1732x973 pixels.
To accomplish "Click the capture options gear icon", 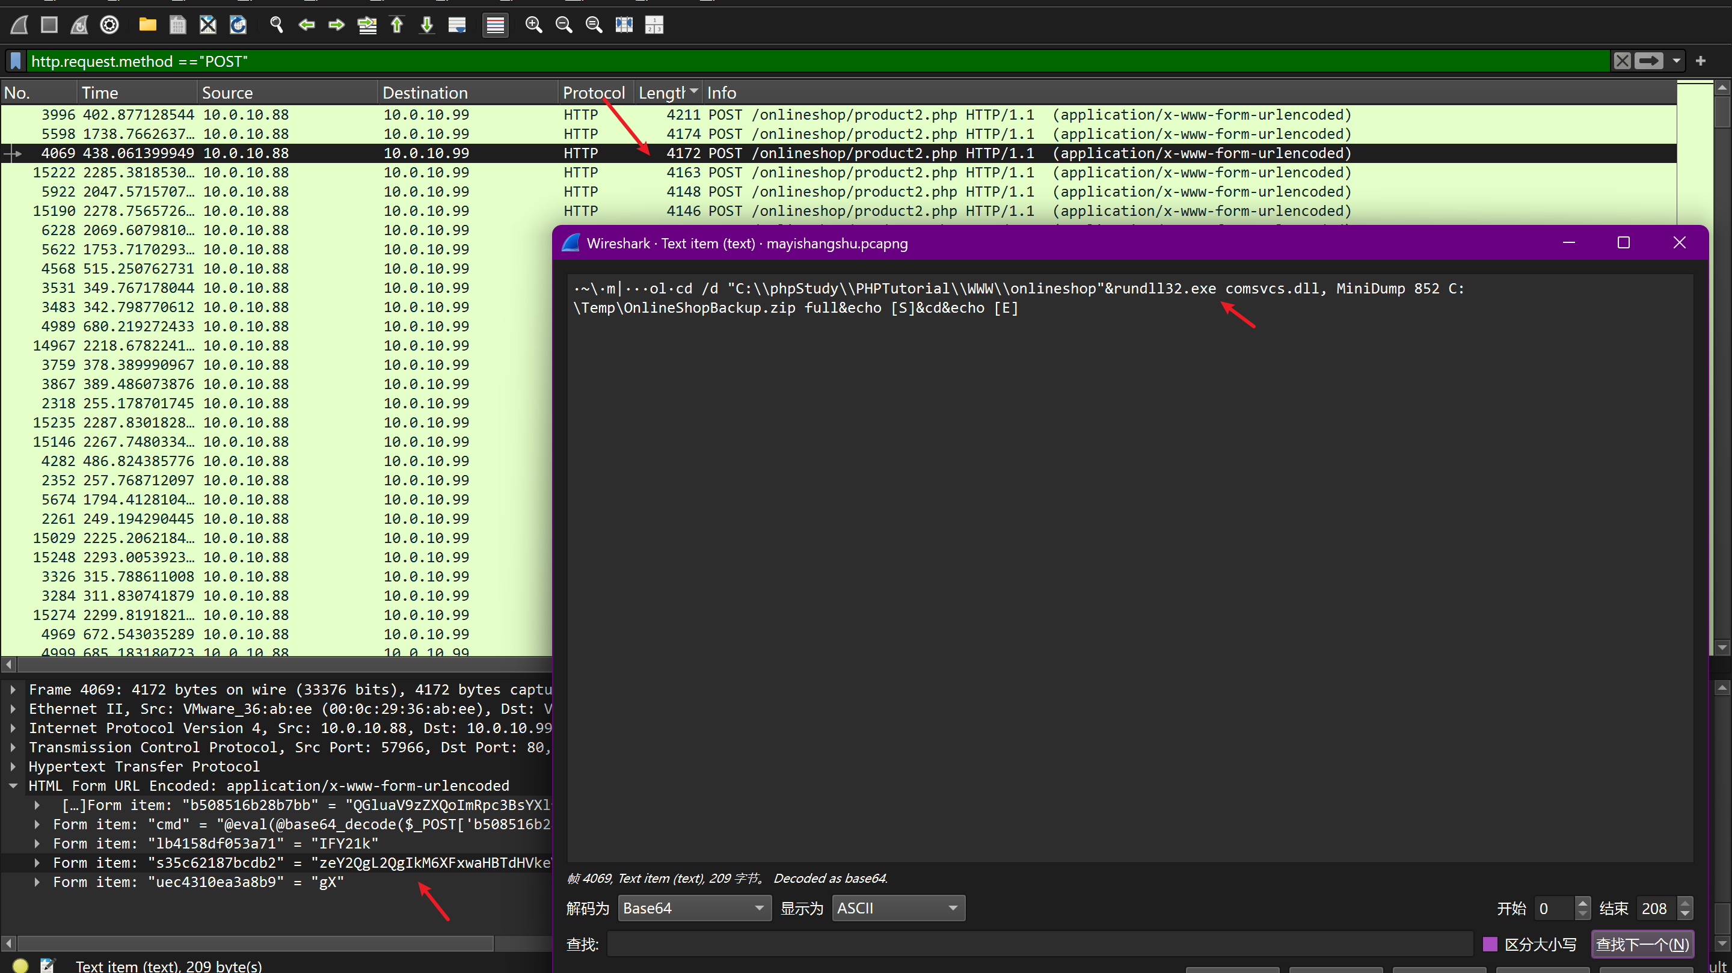I will pyautogui.click(x=109, y=25).
